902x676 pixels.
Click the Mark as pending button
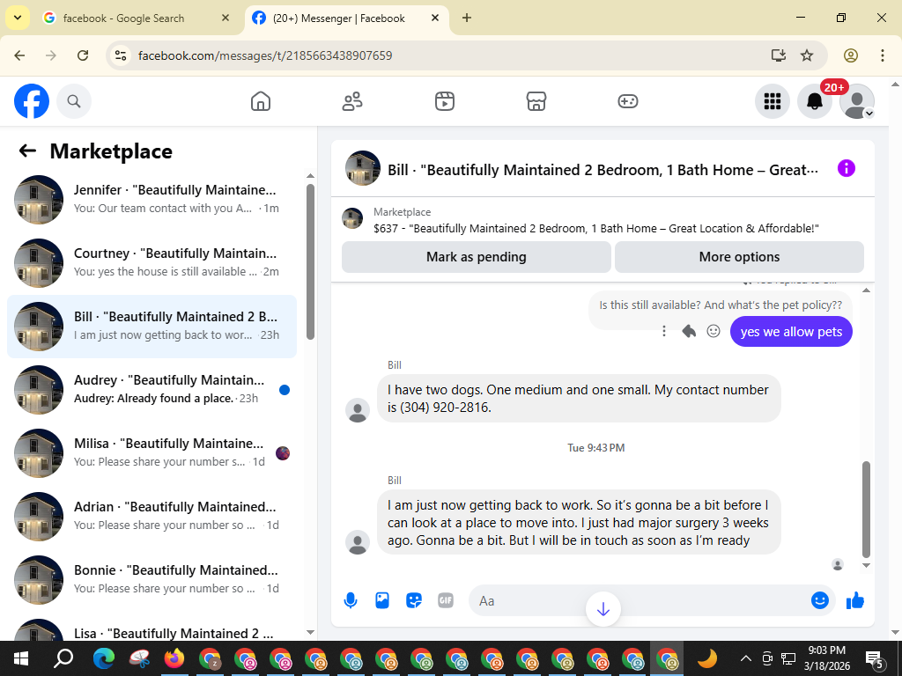tap(477, 257)
